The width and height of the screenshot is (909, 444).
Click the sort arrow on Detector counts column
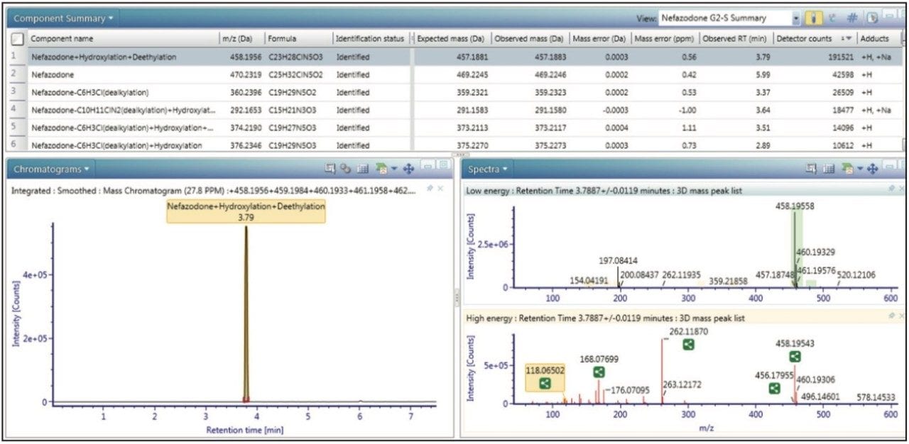tap(845, 39)
